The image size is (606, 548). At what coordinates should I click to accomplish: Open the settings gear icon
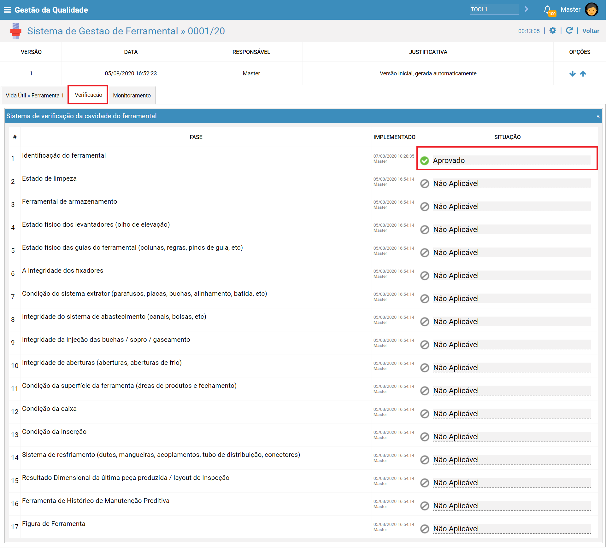coord(553,31)
